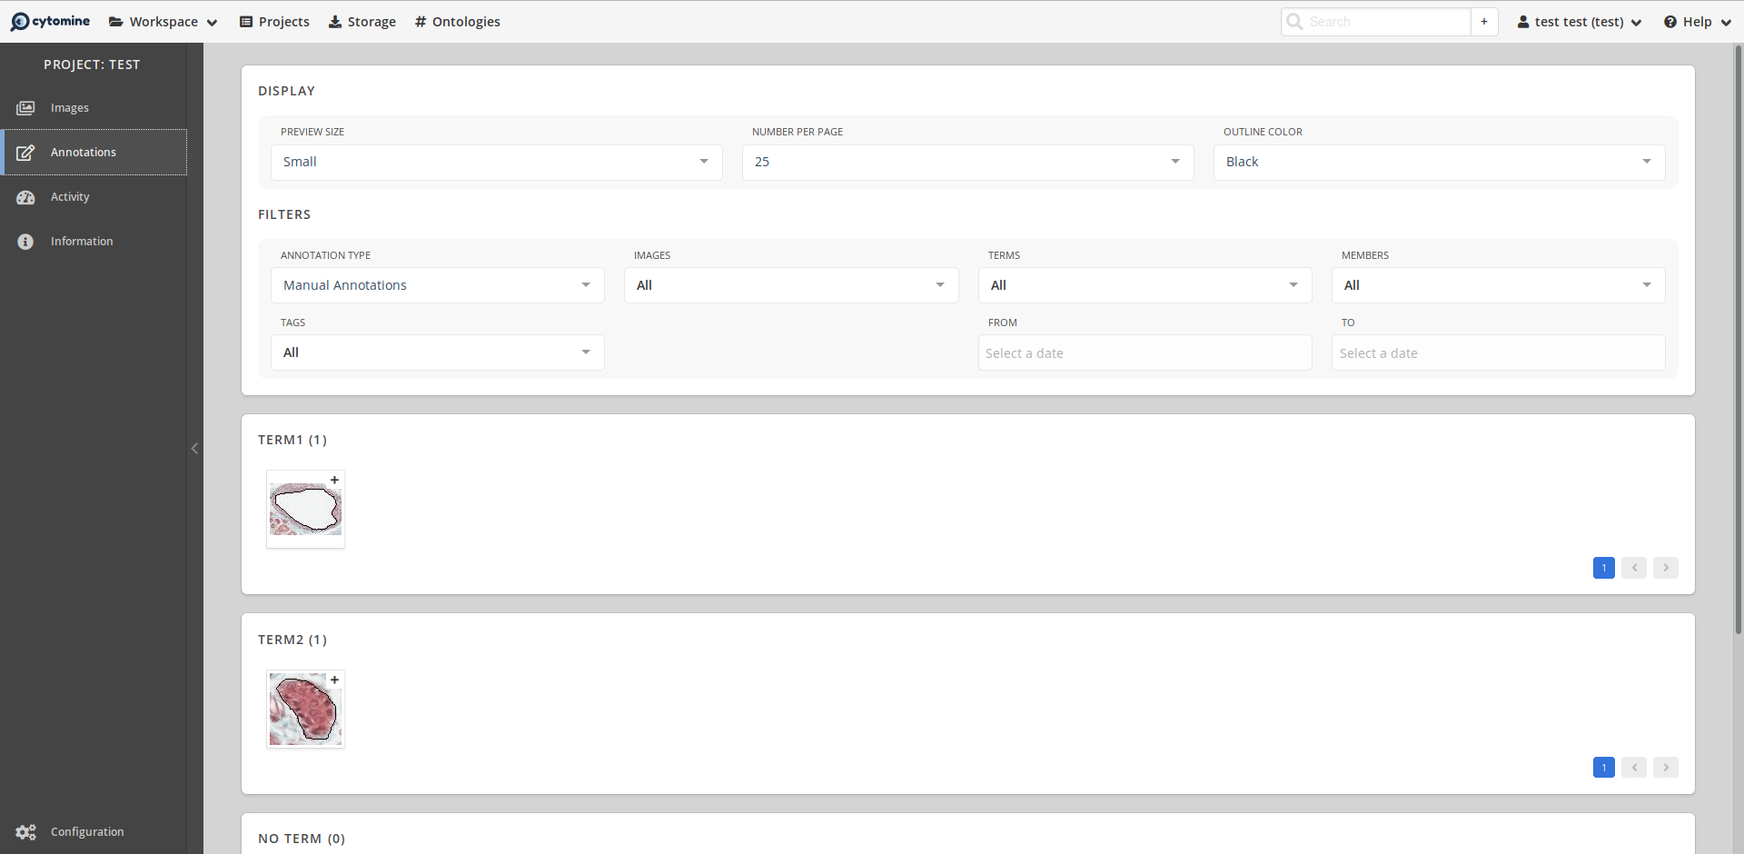Go to next page in TERM2 pagination
Viewport: 1744px width, 854px height.
1665,768
